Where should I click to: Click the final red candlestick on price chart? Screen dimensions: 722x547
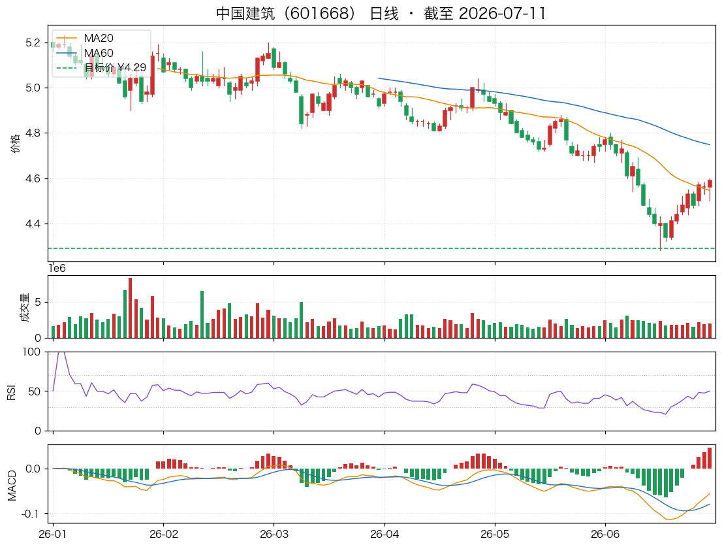tap(710, 184)
